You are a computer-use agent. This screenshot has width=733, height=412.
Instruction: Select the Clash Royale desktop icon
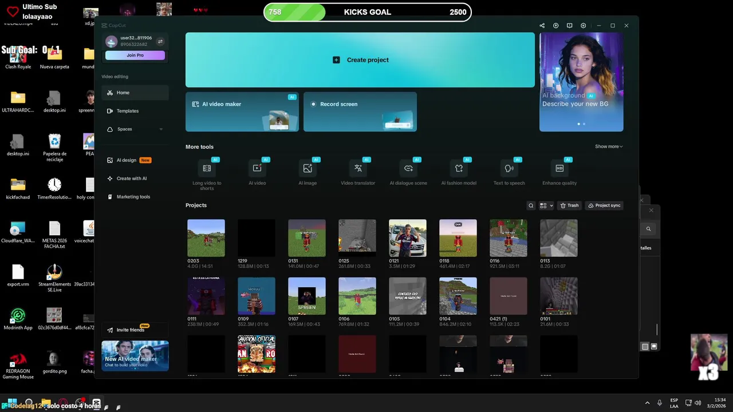18,57
